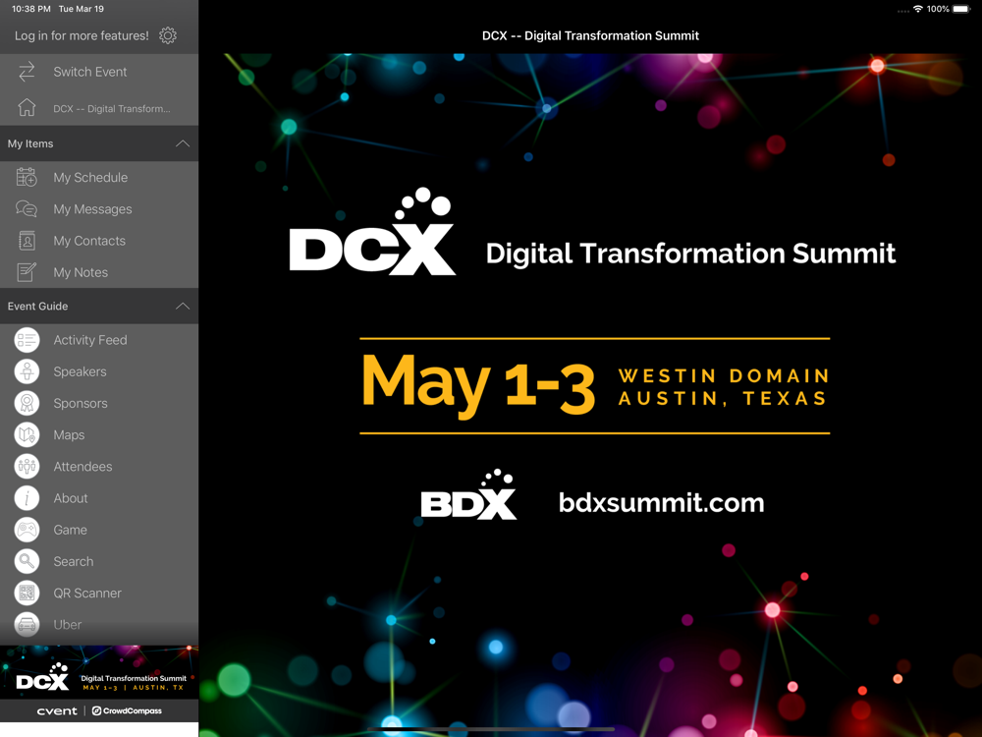This screenshot has height=737, width=982.
Task: Select the About label
Action: point(71,498)
